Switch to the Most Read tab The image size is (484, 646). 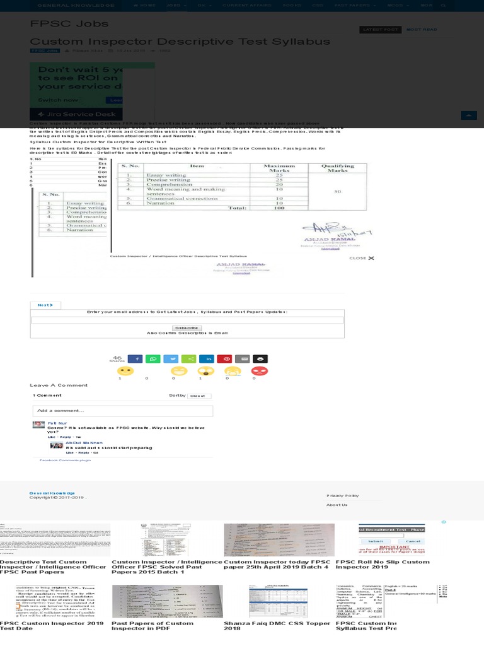(x=422, y=30)
